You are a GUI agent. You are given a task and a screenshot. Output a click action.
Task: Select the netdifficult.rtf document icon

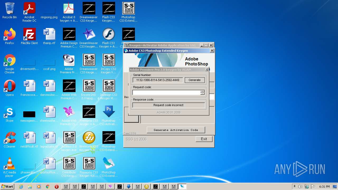(x=29, y=140)
